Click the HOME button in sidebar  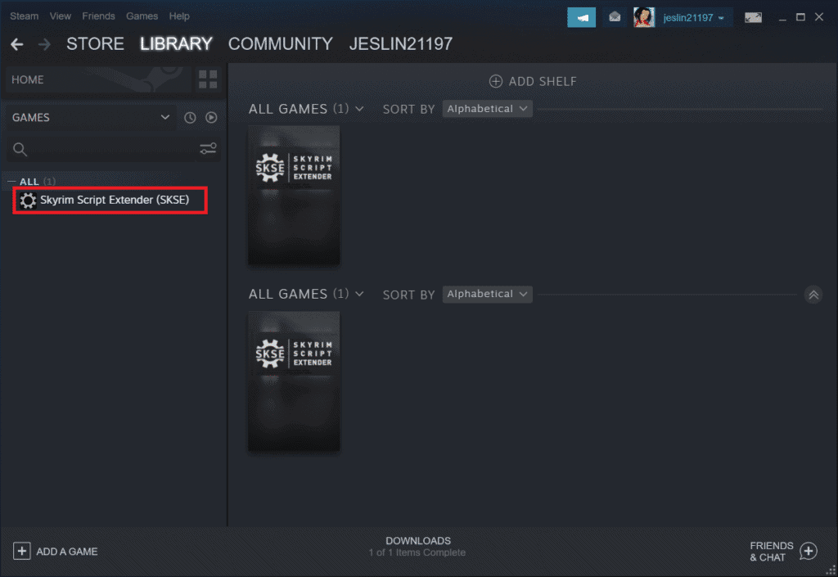(x=98, y=79)
